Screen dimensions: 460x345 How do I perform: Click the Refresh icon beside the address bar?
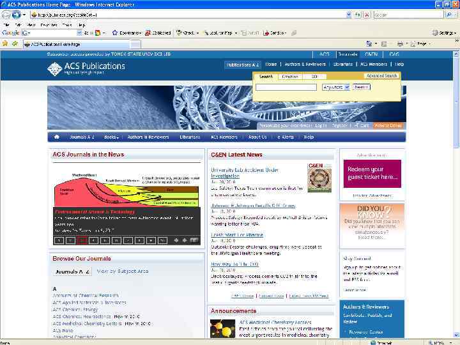tap(358, 14)
